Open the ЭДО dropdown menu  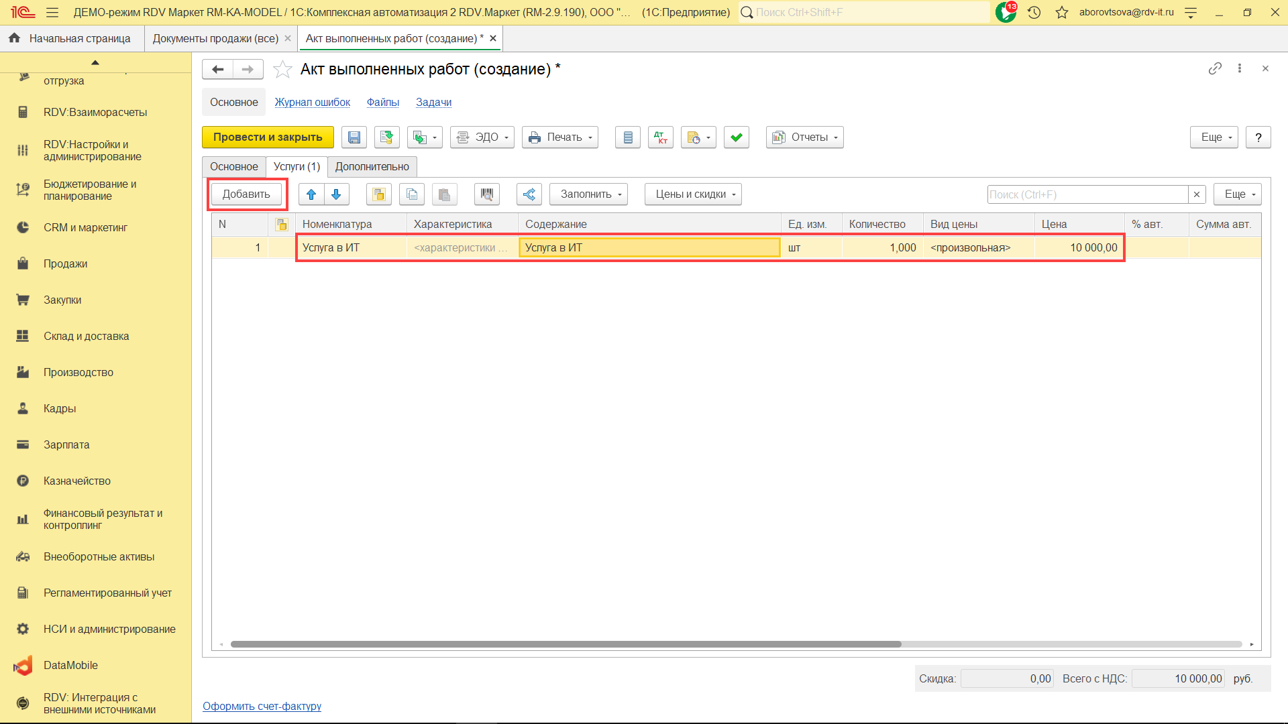tap(482, 137)
